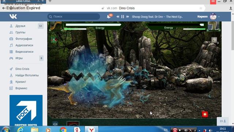234x132 pixels.
Task: Open browser downloads arrow
Action: pyautogui.click(x=231, y=8)
